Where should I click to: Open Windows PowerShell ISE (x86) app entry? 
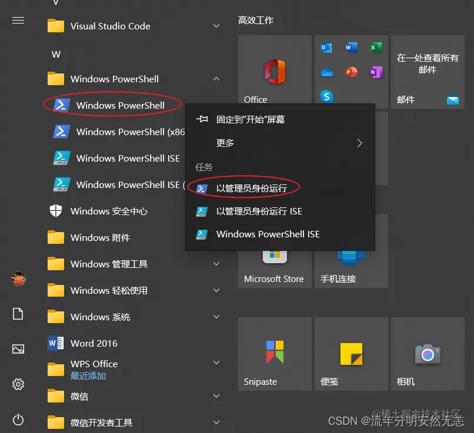pos(119,184)
